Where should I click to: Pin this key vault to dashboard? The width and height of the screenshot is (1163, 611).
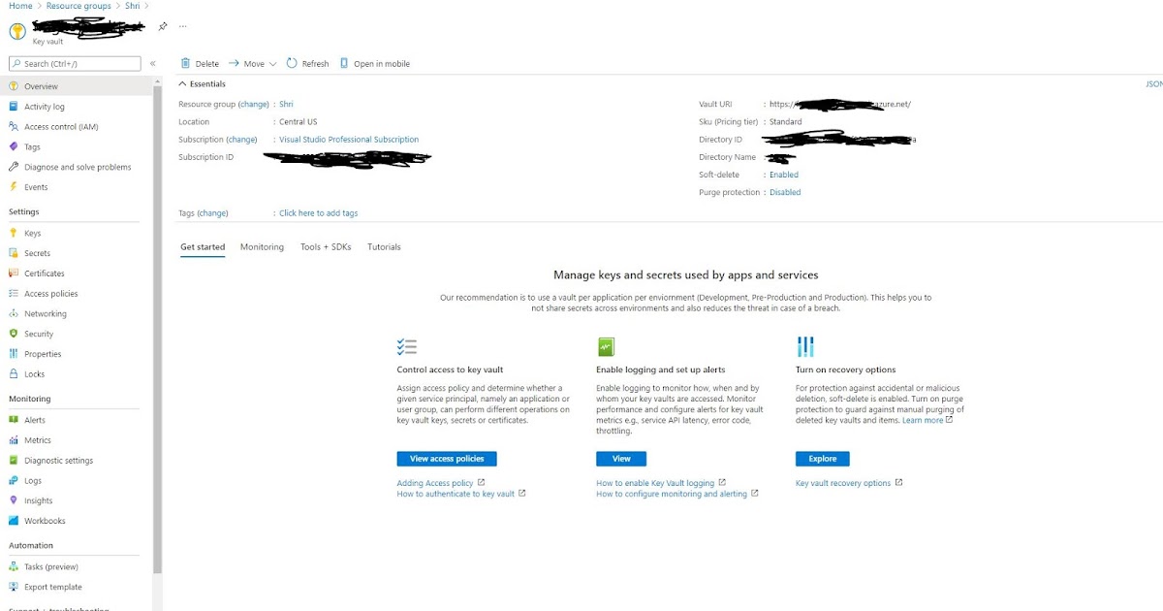pyautogui.click(x=162, y=26)
